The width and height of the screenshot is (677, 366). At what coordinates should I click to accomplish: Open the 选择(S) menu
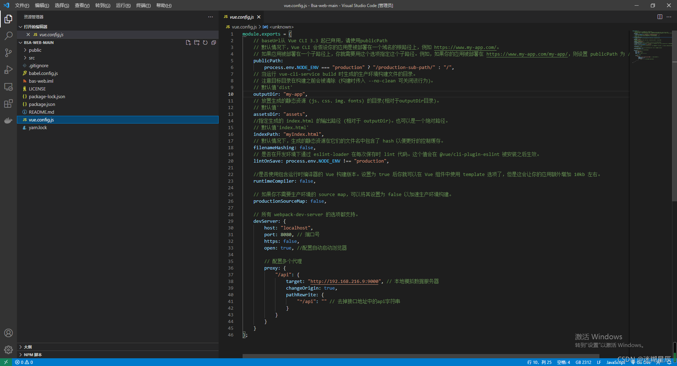coord(62,5)
